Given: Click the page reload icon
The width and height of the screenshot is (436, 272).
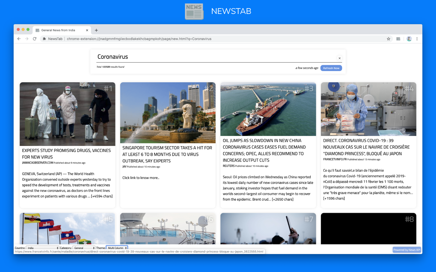Looking at the screenshot, I should [34, 39].
